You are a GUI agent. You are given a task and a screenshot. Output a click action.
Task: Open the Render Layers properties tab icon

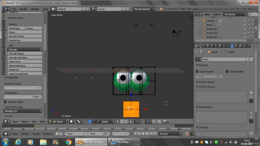[208, 45]
